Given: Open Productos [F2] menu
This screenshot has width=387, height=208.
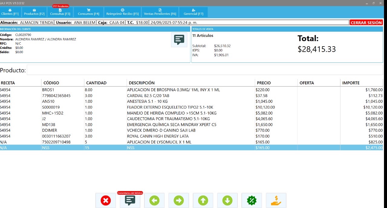Looking at the screenshot, I should pos(34,12).
